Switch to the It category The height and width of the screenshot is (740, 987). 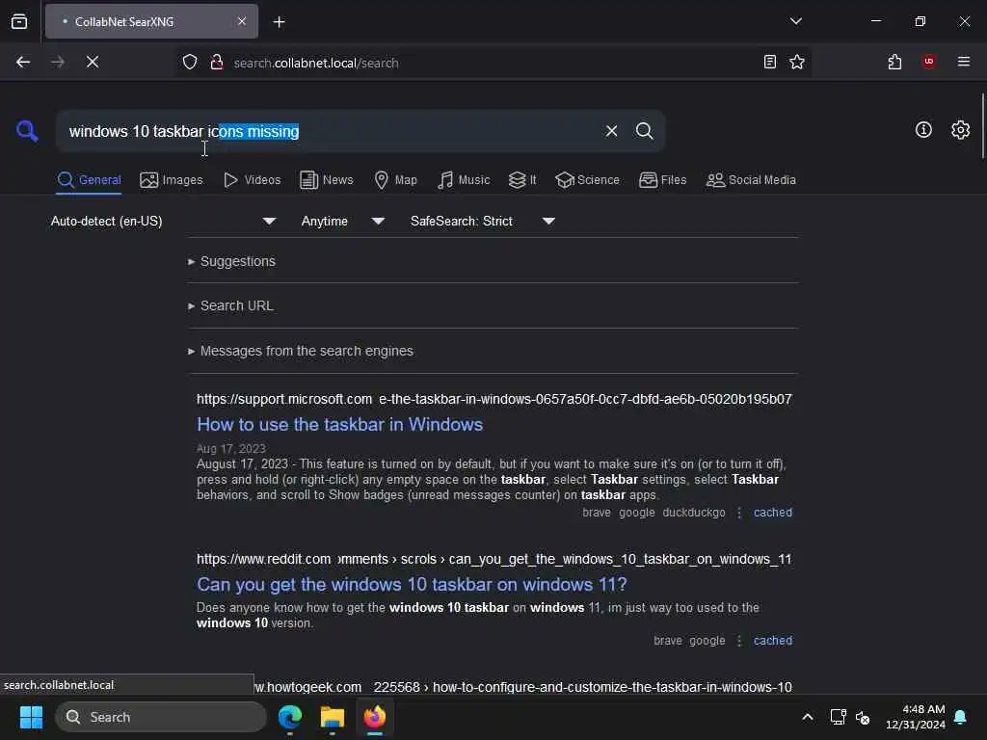pos(522,180)
